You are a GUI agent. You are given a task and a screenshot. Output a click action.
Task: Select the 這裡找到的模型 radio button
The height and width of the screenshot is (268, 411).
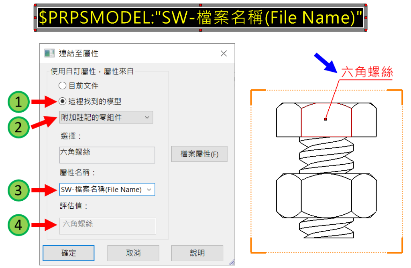click(x=62, y=101)
